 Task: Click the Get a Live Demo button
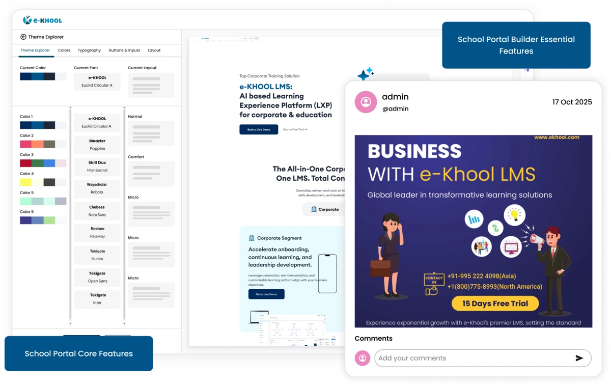(266, 294)
